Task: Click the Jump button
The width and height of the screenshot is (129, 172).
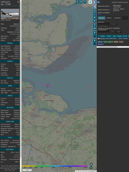Action: coord(113,32)
